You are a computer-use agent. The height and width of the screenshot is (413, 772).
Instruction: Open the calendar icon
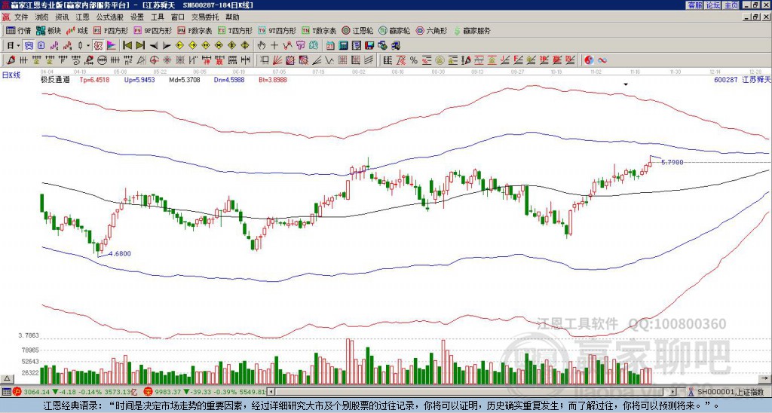point(330,46)
